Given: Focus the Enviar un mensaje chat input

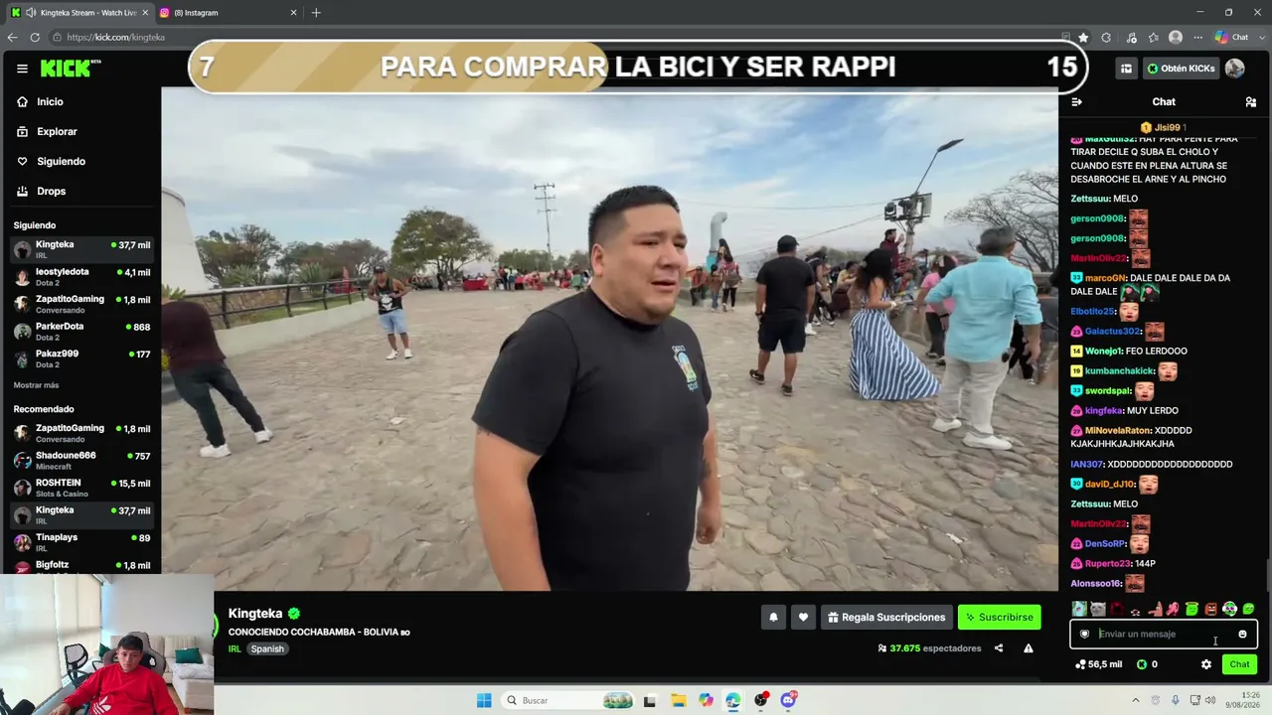Looking at the screenshot, I should tap(1164, 634).
